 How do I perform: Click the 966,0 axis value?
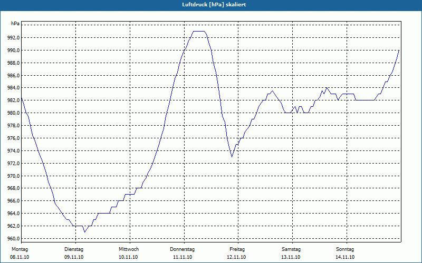[x=13, y=201]
